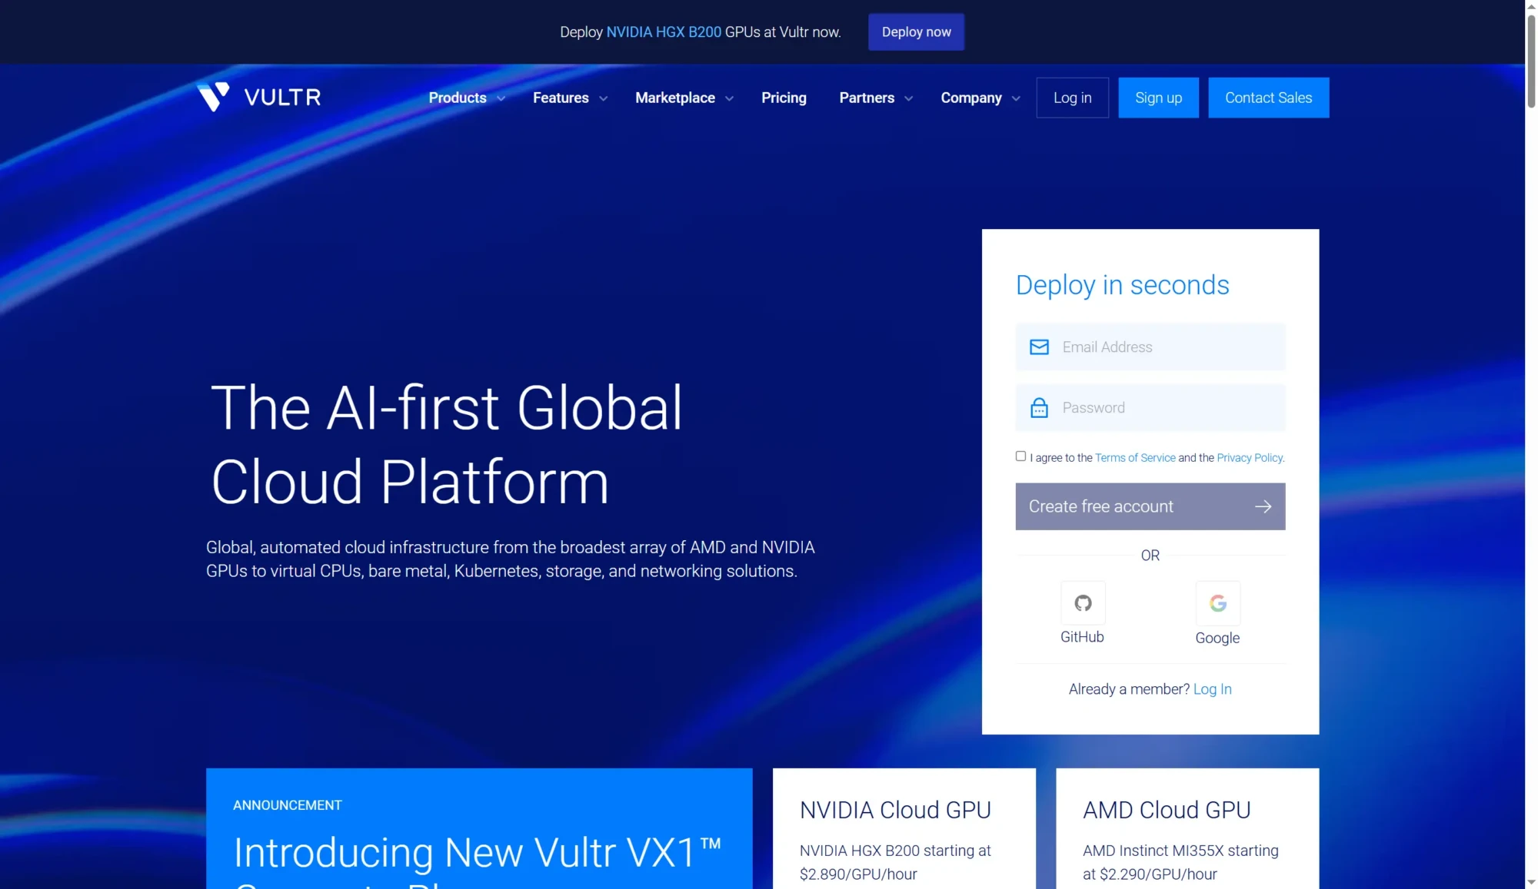Screen dimensions: 1538x889
Task: Click the Sign up button
Action: click(x=1158, y=98)
